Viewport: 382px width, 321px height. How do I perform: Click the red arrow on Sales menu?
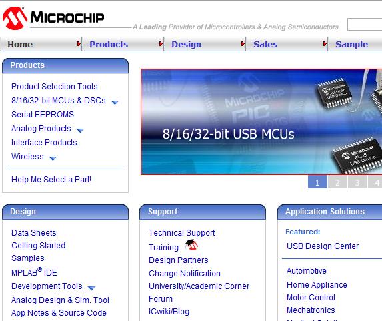(325, 44)
